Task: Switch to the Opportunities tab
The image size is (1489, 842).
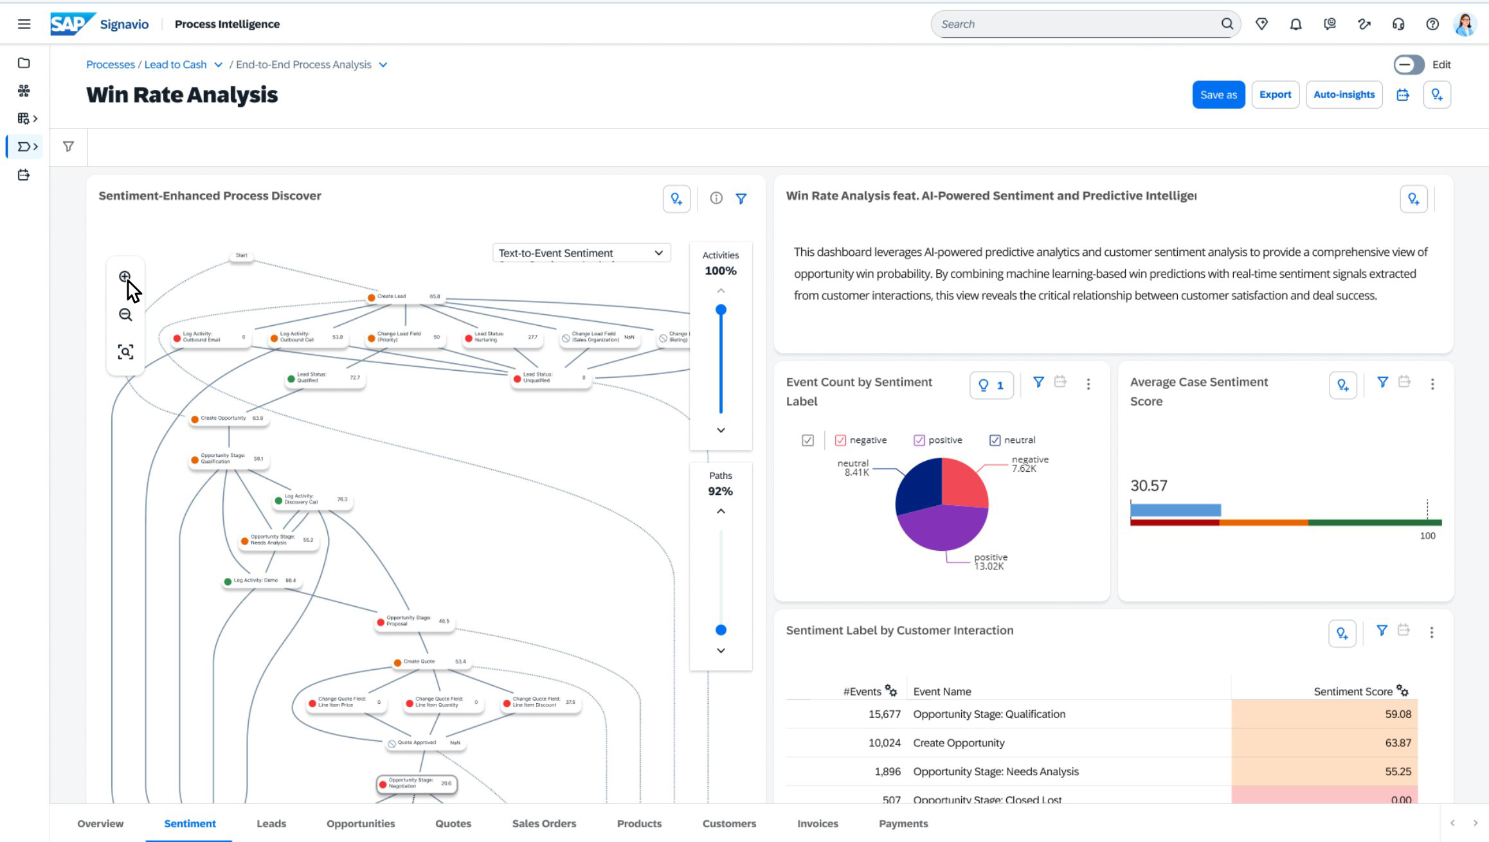Action: coord(360,823)
